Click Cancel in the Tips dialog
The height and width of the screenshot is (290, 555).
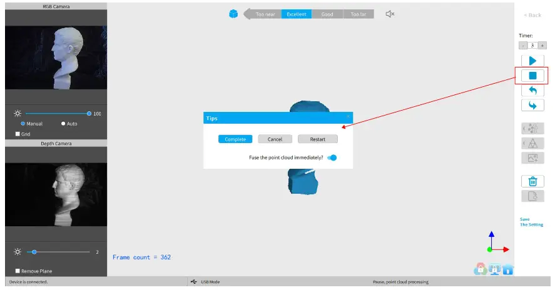[x=275, y=139]
